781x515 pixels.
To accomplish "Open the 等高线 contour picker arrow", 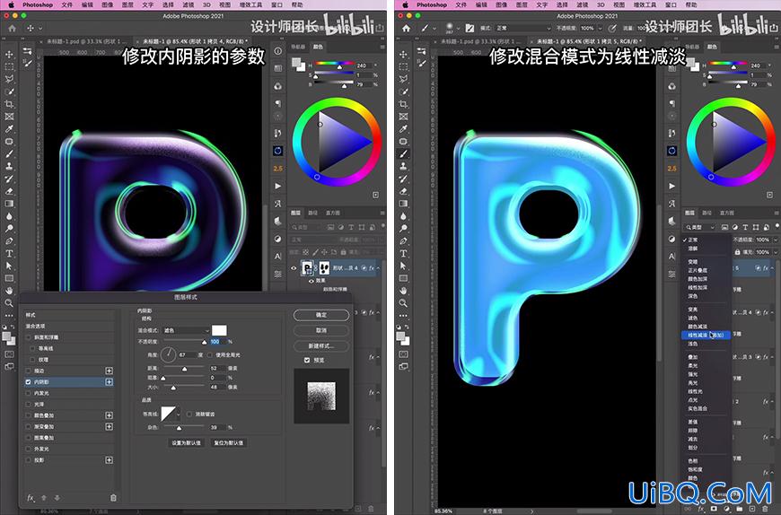I will pyautogui.click(x=179, y=414).
